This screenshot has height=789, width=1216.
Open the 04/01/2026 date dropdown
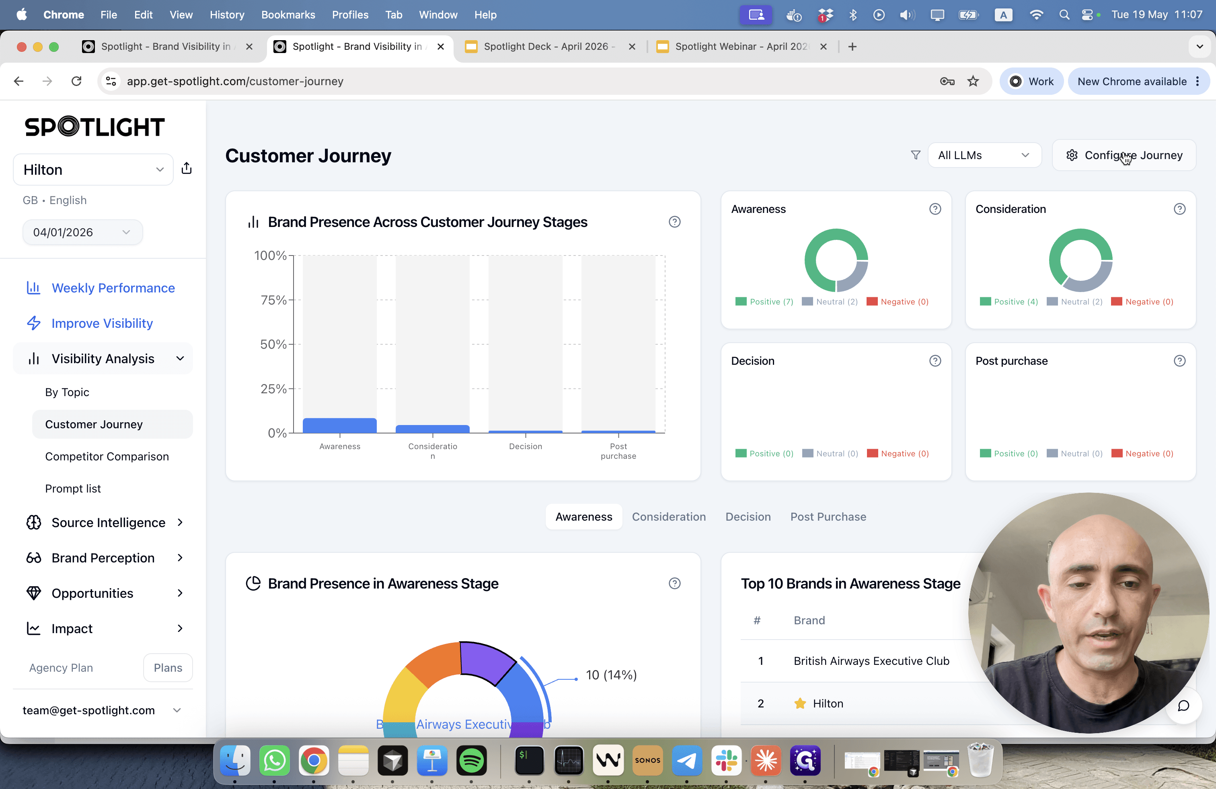point(82,232)
